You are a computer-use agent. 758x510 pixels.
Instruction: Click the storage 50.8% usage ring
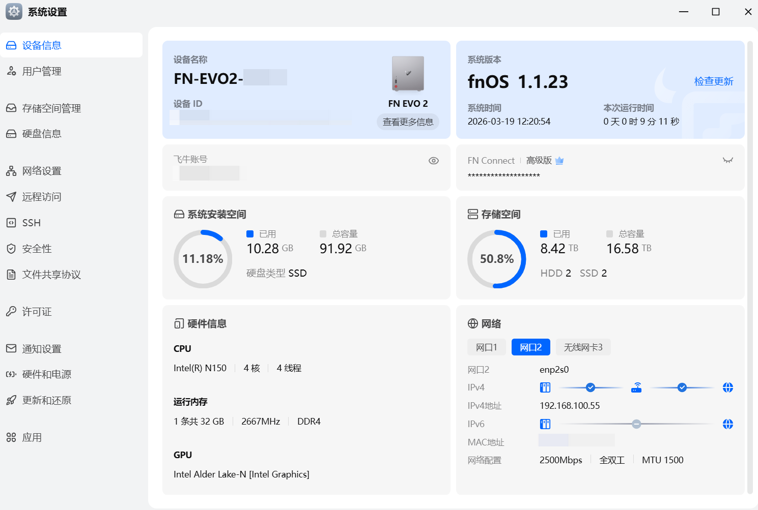point(497,259)
